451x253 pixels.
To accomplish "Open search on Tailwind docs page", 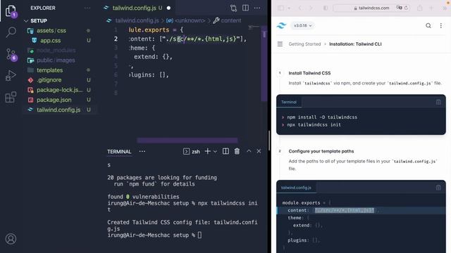I will click(428, 25).
